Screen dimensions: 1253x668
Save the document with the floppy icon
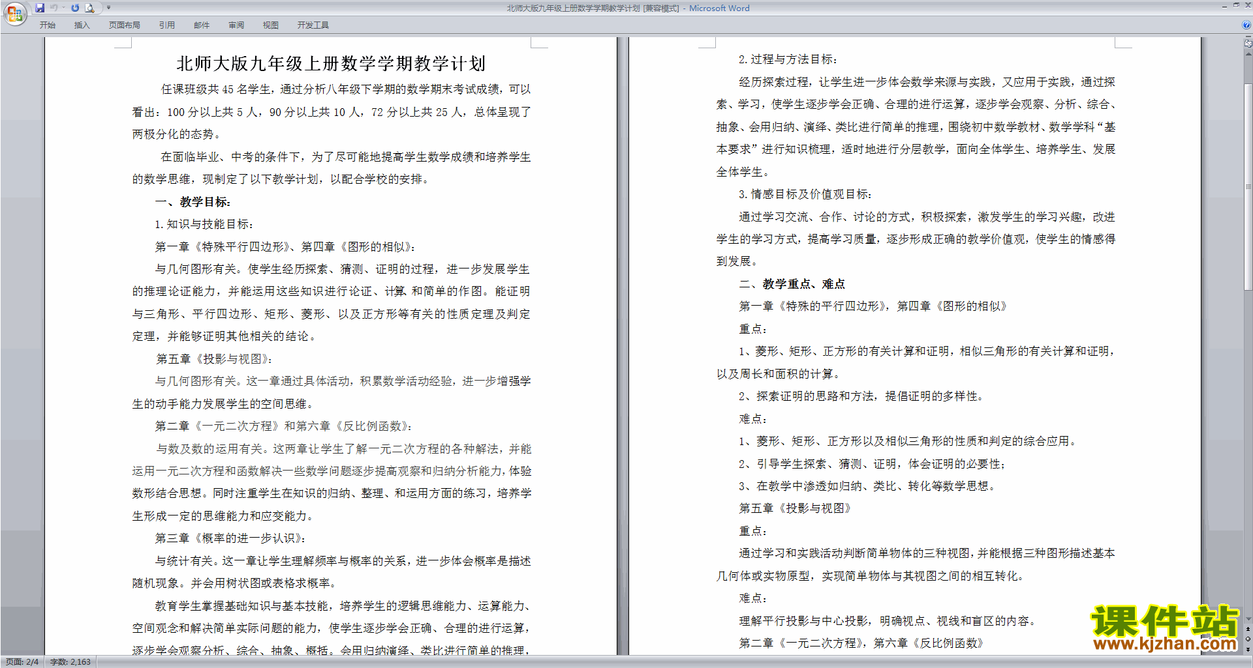pos(40,8)
